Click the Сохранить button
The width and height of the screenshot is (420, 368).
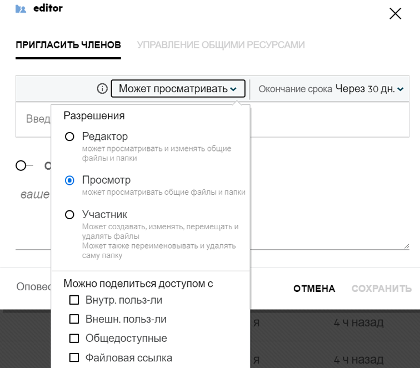click(381, 289)
